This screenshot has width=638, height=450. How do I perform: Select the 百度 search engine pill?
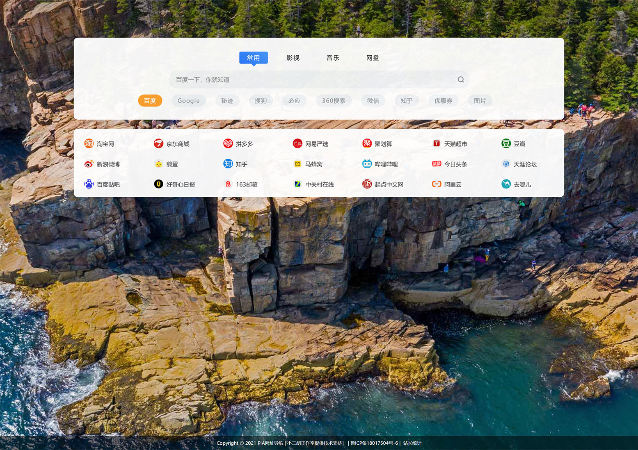tap(150, 101)
